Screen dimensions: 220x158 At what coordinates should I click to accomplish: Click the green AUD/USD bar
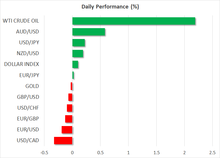click(x=89, y=32)
